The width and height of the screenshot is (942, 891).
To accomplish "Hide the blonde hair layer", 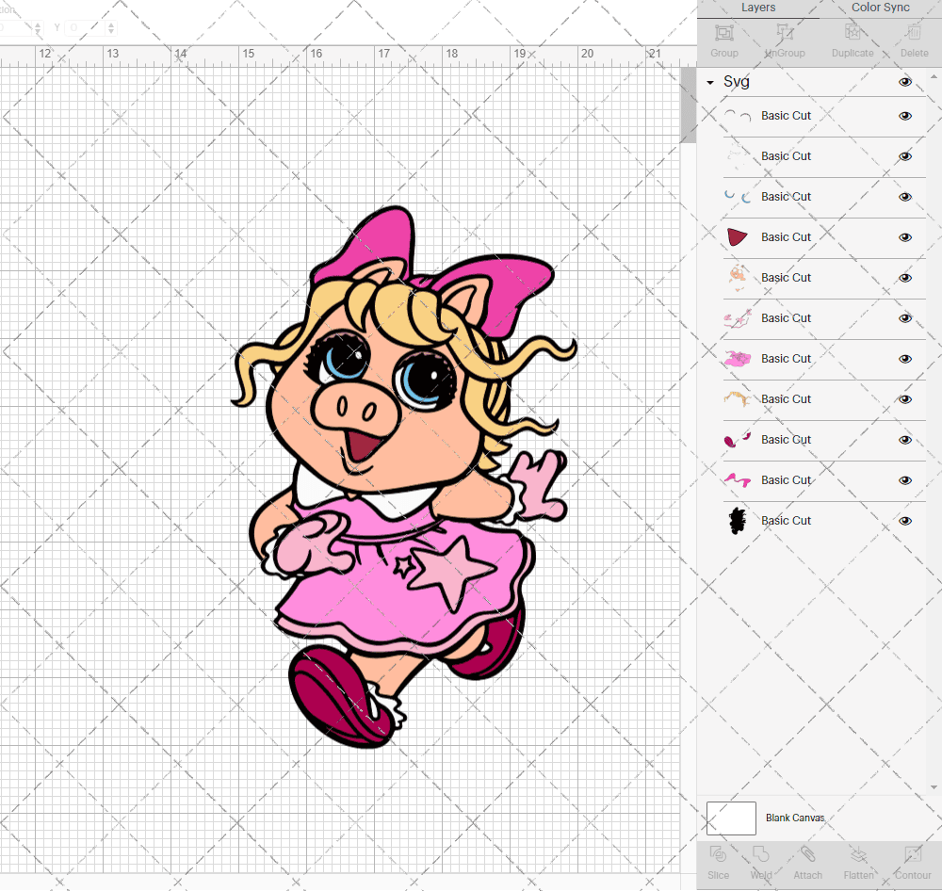I will [904, 399].
